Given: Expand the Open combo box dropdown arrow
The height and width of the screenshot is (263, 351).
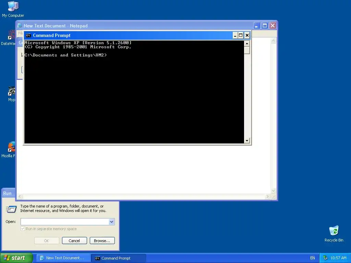Looking at the screenshot, I should [x=111, y=222].
